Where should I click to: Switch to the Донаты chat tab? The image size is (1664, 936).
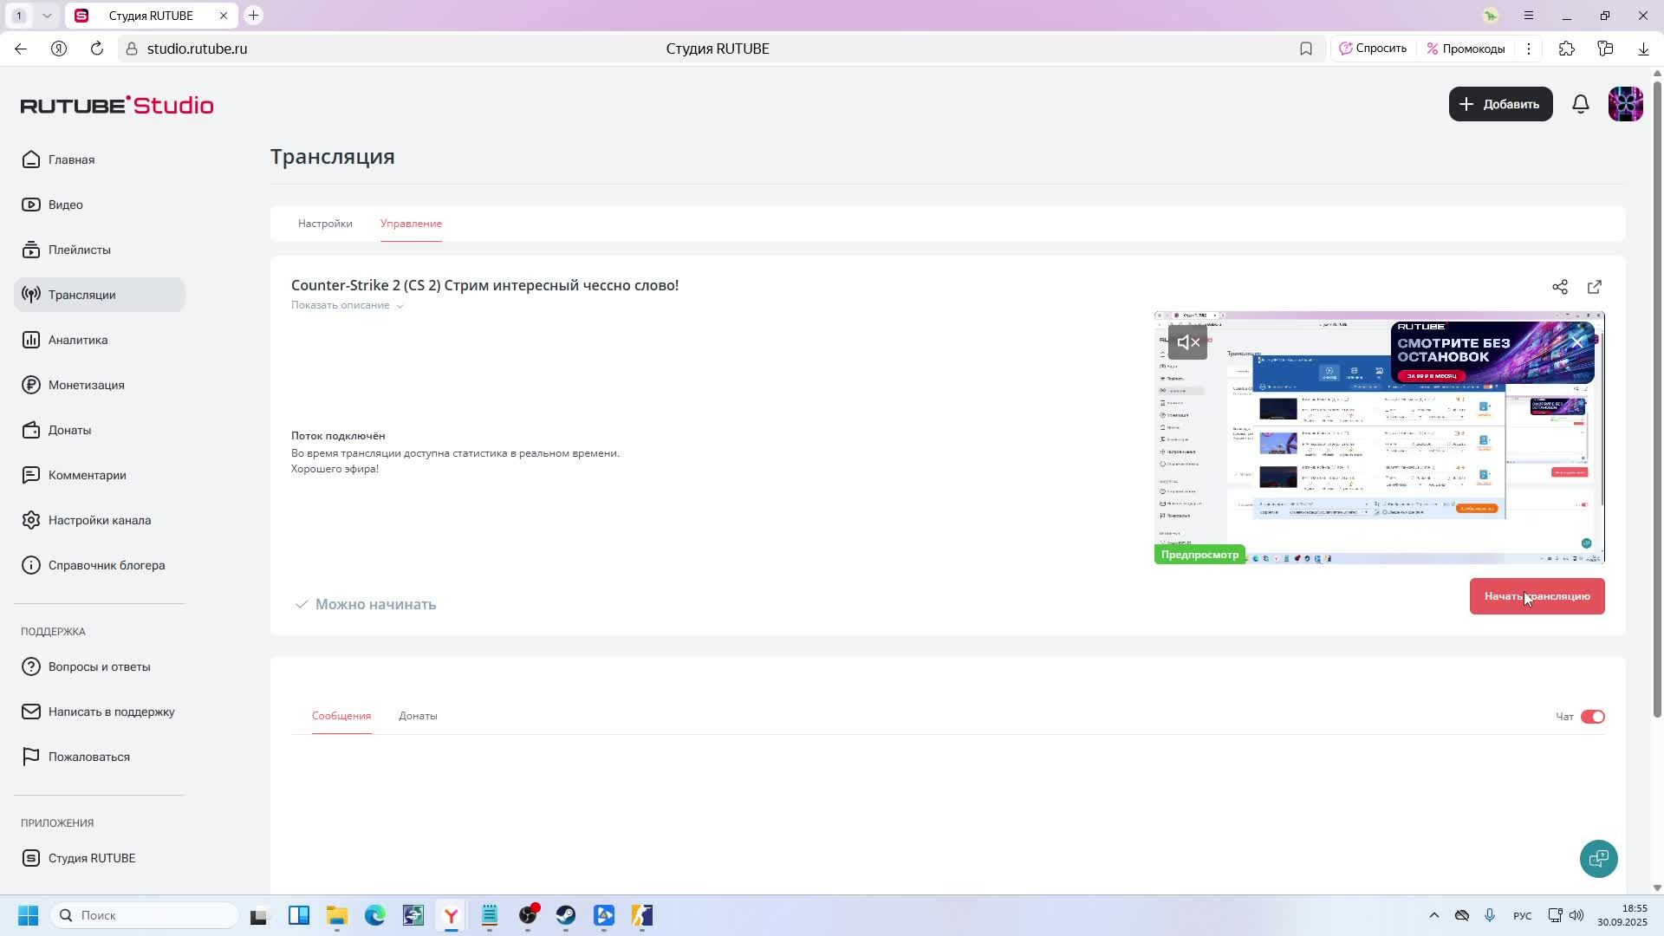(x=418, y=716)
